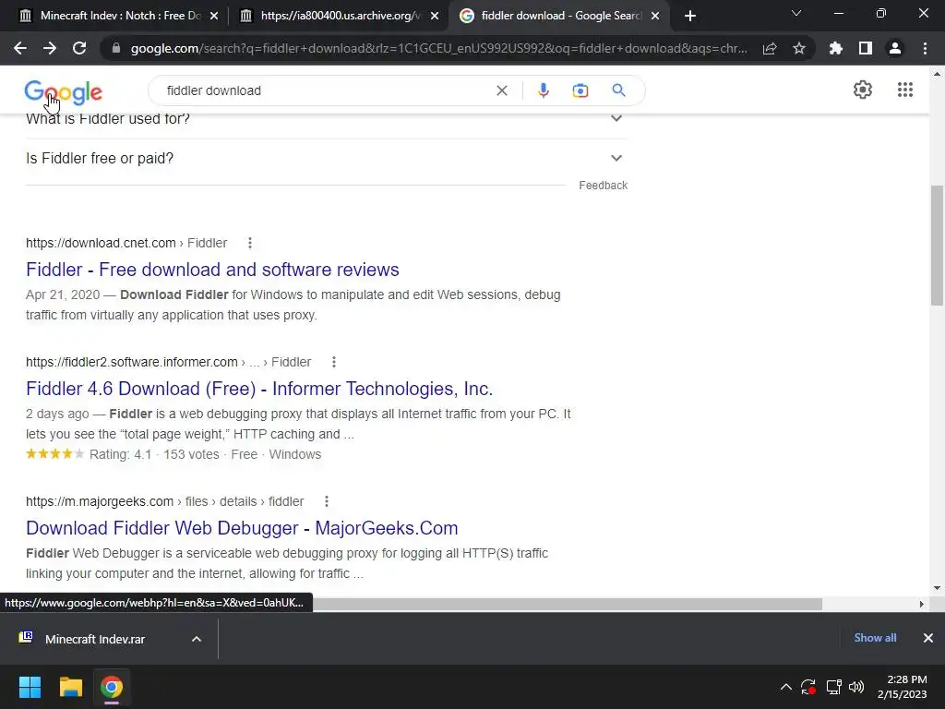Expand 'What is Fiddler used for?' question
Image resolution: width=945 pixels, height=709 pixels.
tap(616, 118)
